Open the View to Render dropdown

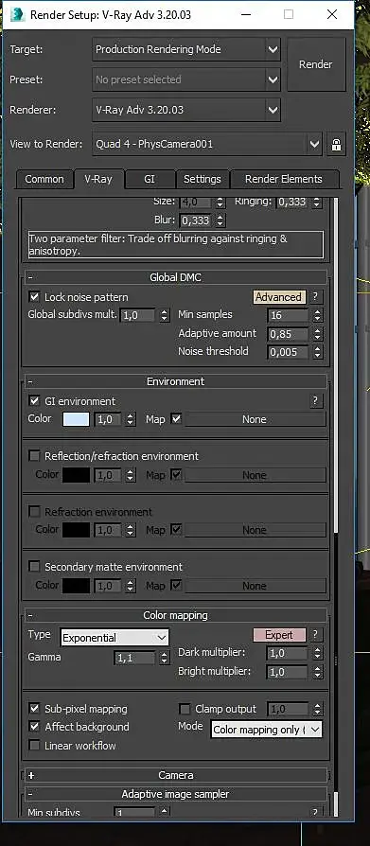click(x=207, y=145)
